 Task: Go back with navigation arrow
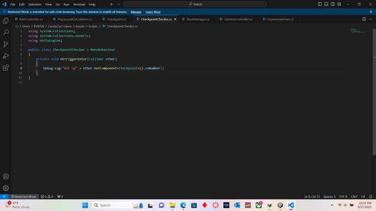pos(112,4)
